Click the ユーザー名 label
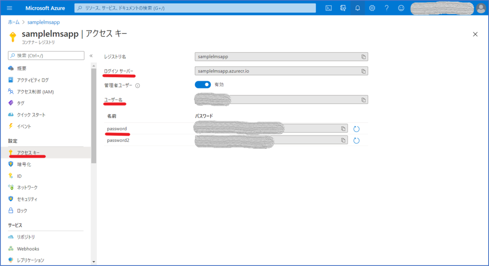 pos(113,100)
